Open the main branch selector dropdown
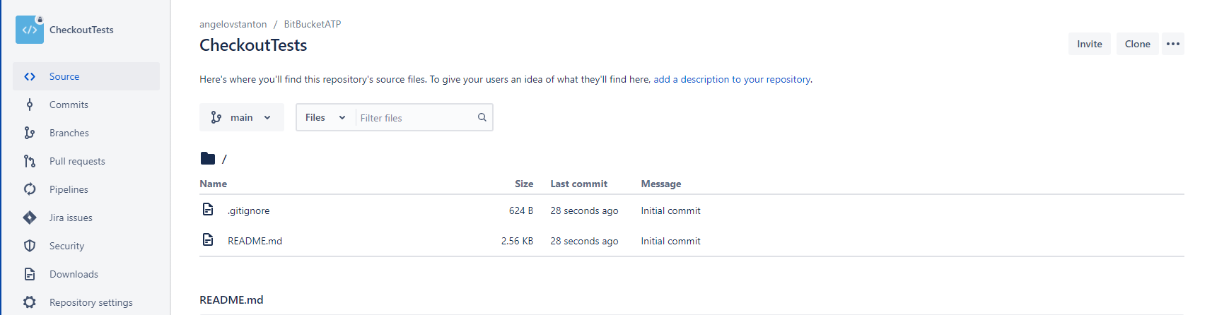 click(x=242, y=117)
